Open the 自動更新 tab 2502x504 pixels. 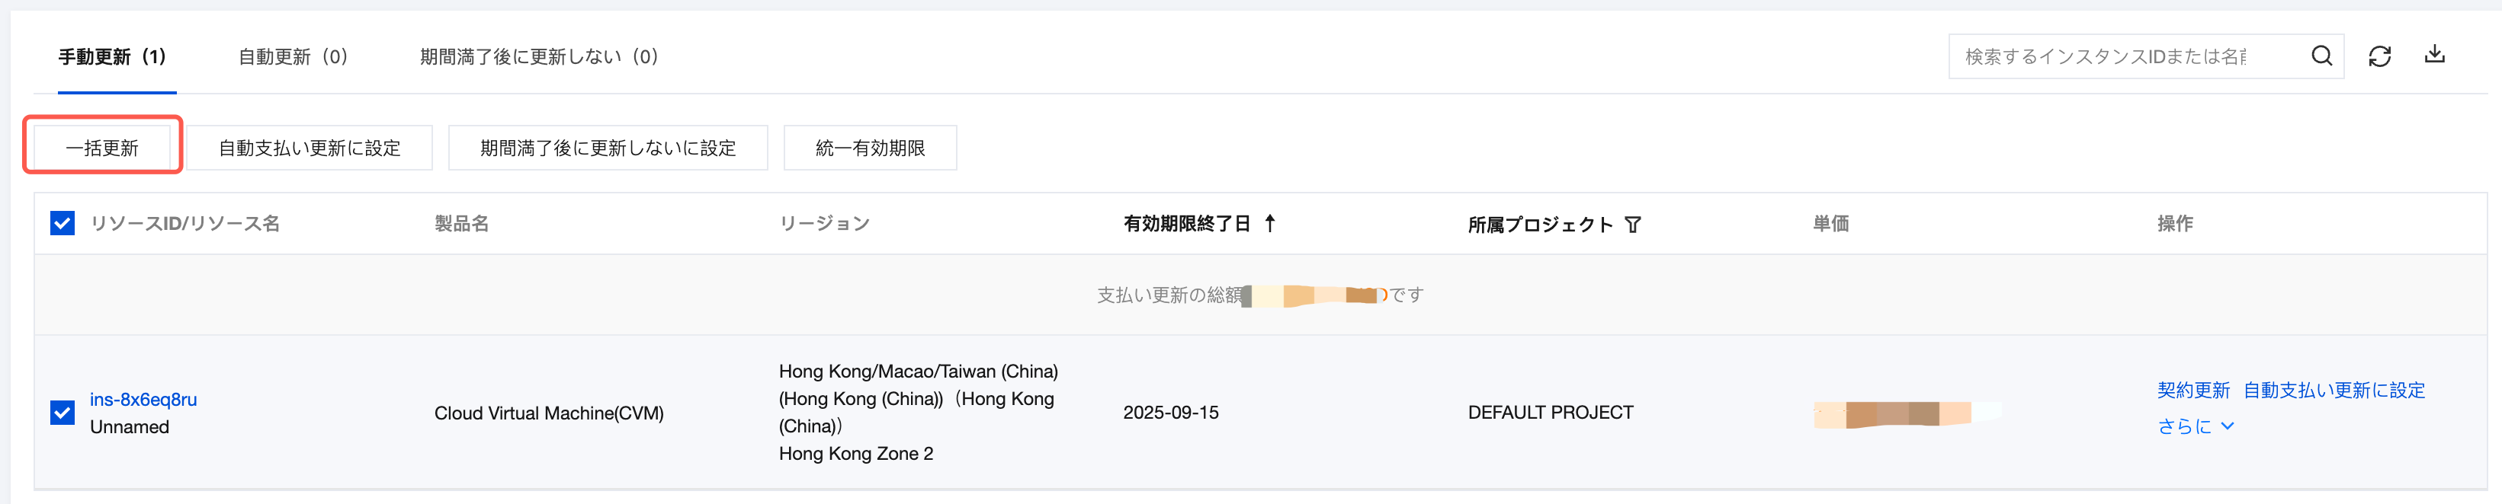pos(294,57)
